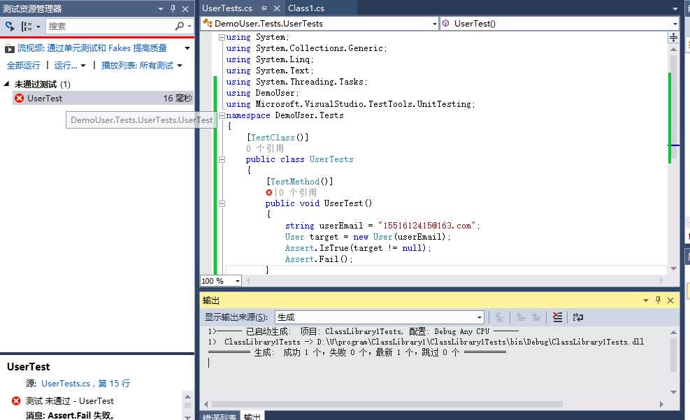Open the 运行... dropdown menu
690x420 pixels.
[x=69, y=66]
